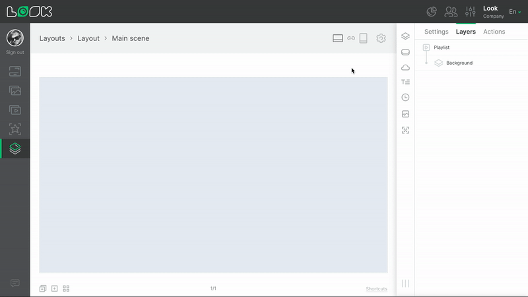Open the Content images icon in sidebar
The height and width of the screenshot is (297, 528).
click(x=15, y=90)
